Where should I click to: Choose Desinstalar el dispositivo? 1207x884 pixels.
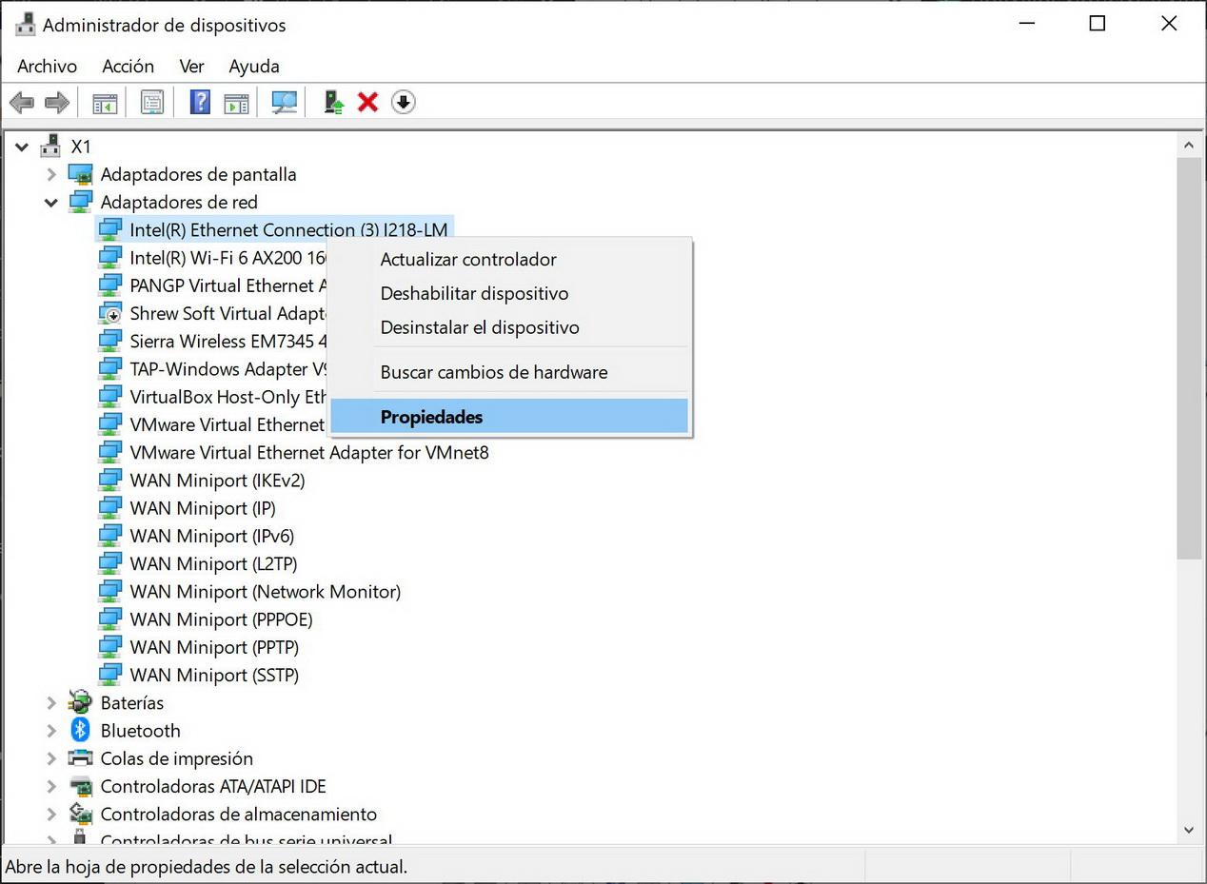click(509, 327)
